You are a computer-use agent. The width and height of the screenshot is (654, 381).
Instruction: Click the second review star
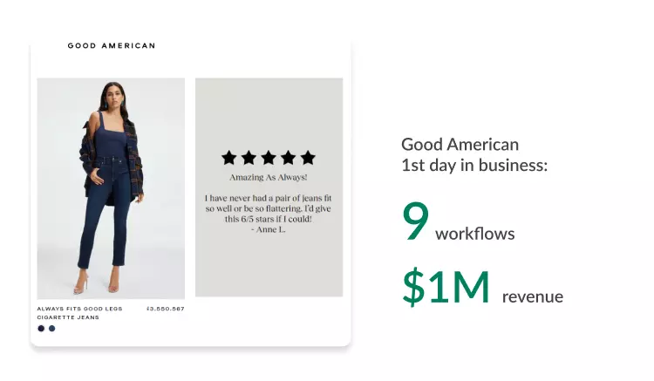pyautogui.click(x=249, y=158)
